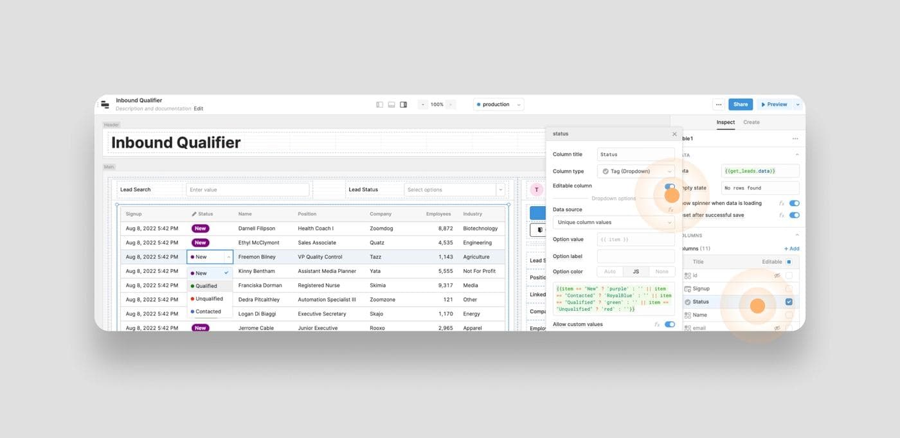The height and width of the screenshot is (438, 900).
Task: Click the Retool logo icon
Action: click(105, 105)
